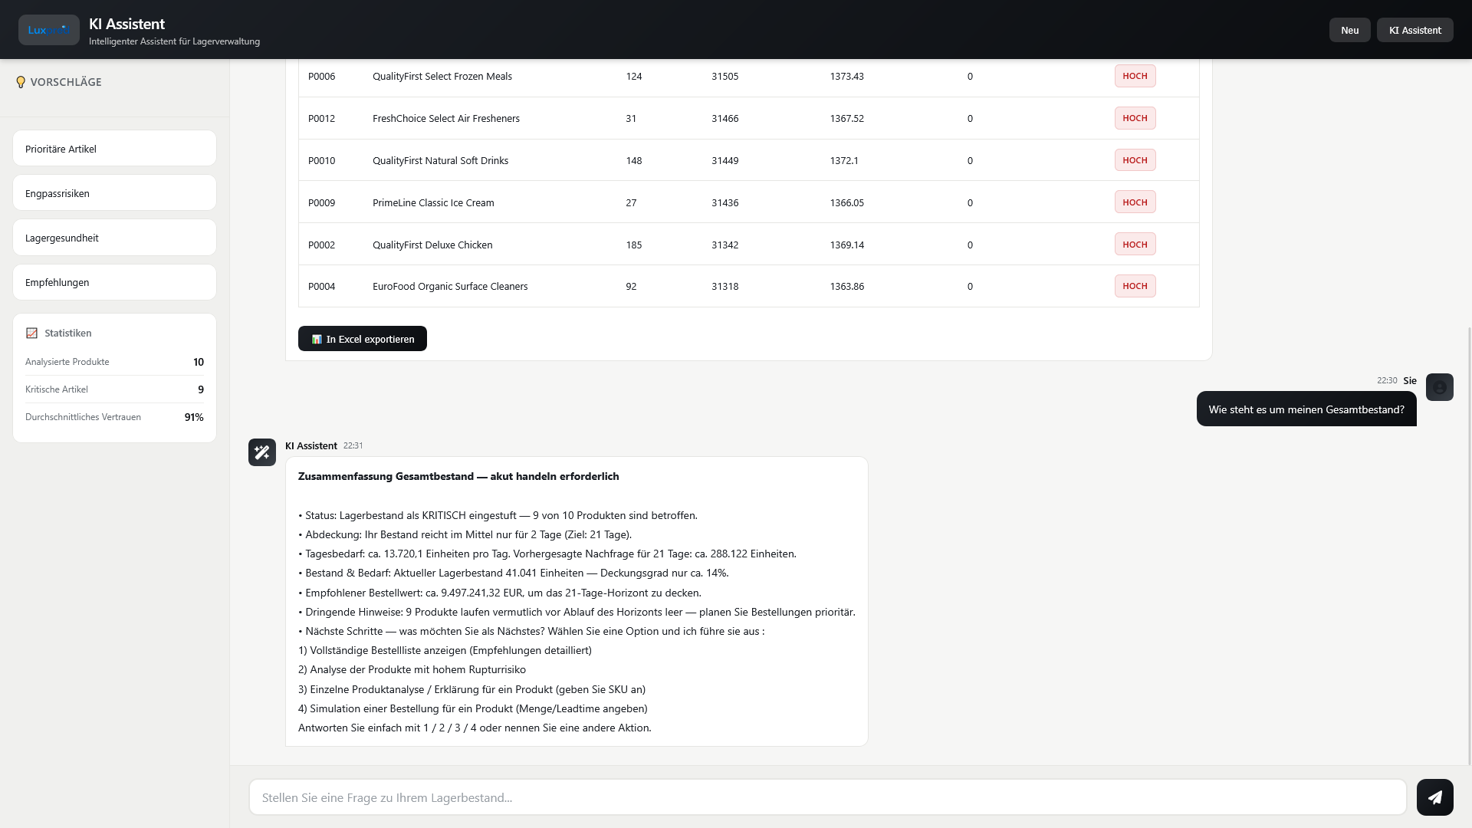Click the Excel icon on the export button
Viewport: 1472px width, 828px height.
pyautogui.click(x=317, y=339)
